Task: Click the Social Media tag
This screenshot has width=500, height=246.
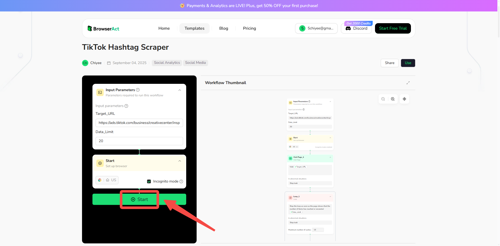Action: point(195,63)
